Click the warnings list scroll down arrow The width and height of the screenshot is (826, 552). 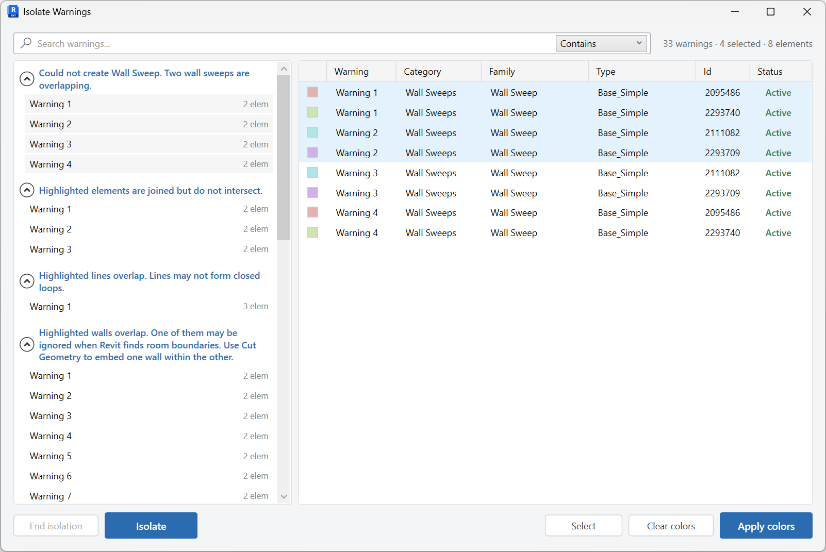(284, 496)
